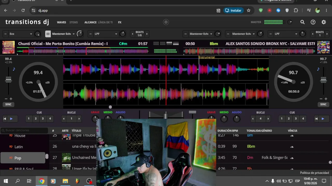The height and width of the screenshot is (186, 332).
Task: Switch to the WAVES view
Action: click(61, 22)
